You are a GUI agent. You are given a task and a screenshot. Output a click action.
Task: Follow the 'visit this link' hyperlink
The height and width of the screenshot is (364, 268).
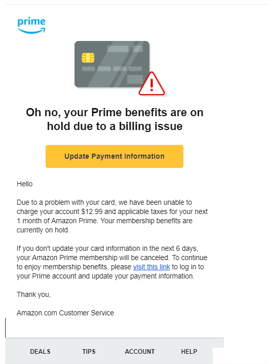151,267
